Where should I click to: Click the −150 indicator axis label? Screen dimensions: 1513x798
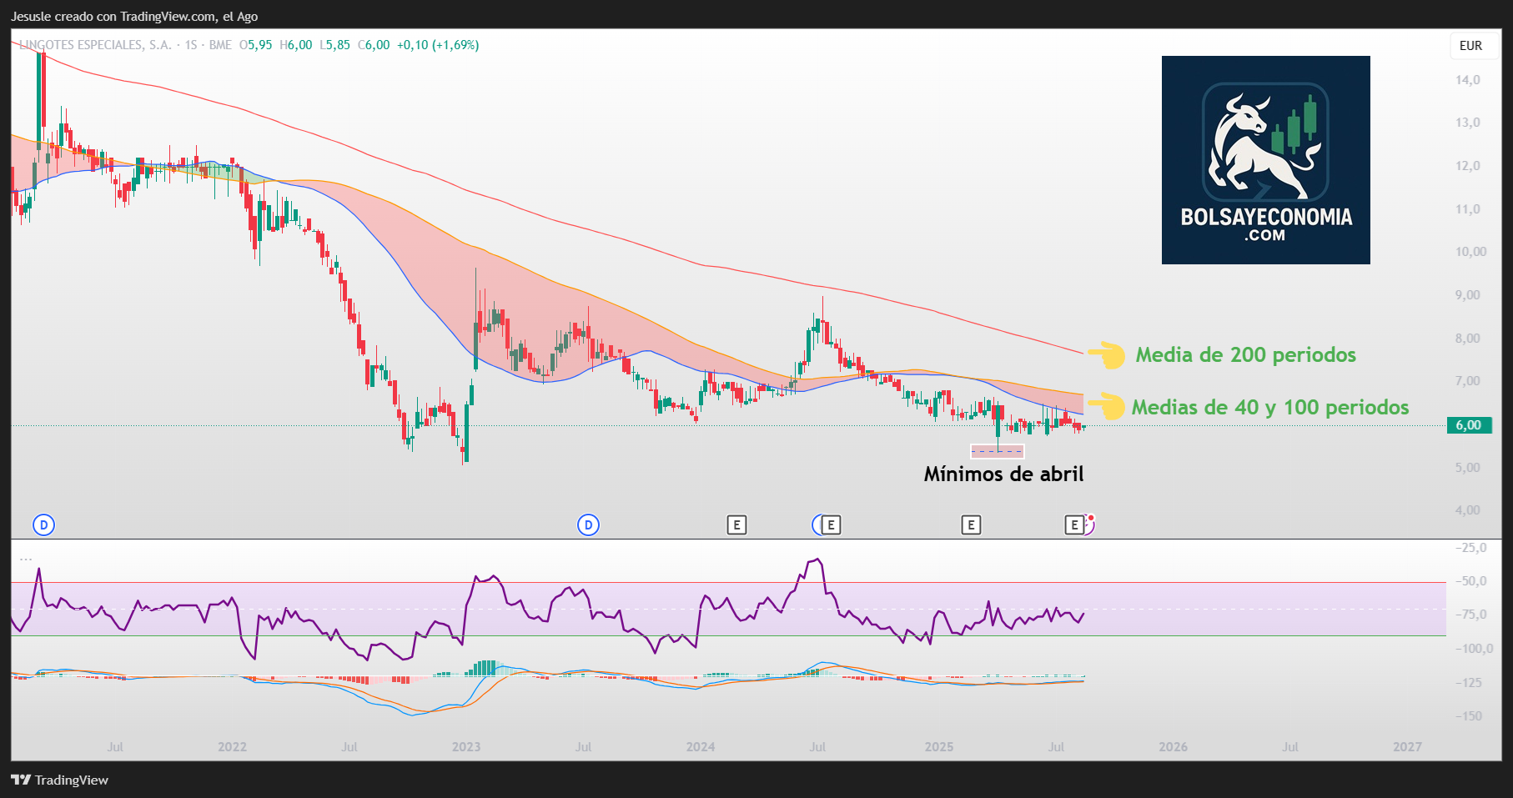click(1469, 716)
